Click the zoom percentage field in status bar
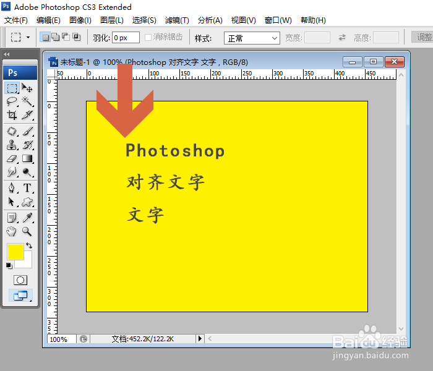The height and width of the screenshot is (371, 433). [62, 339]
